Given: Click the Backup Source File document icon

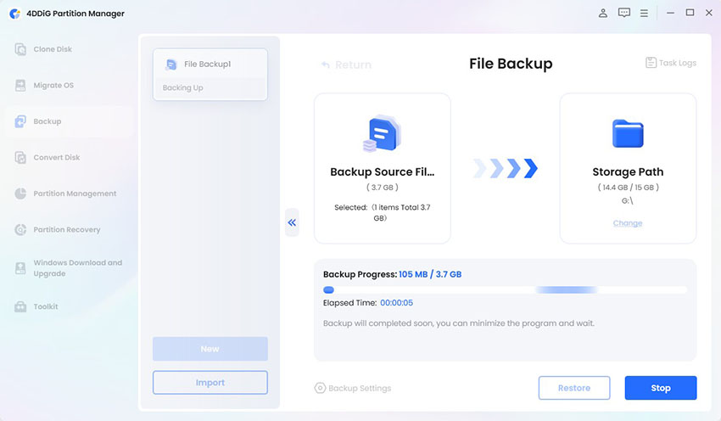Looking at the screenshot, I should pos(382,133).
